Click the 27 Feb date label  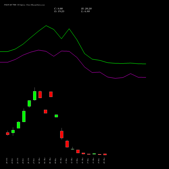(34, 161)
